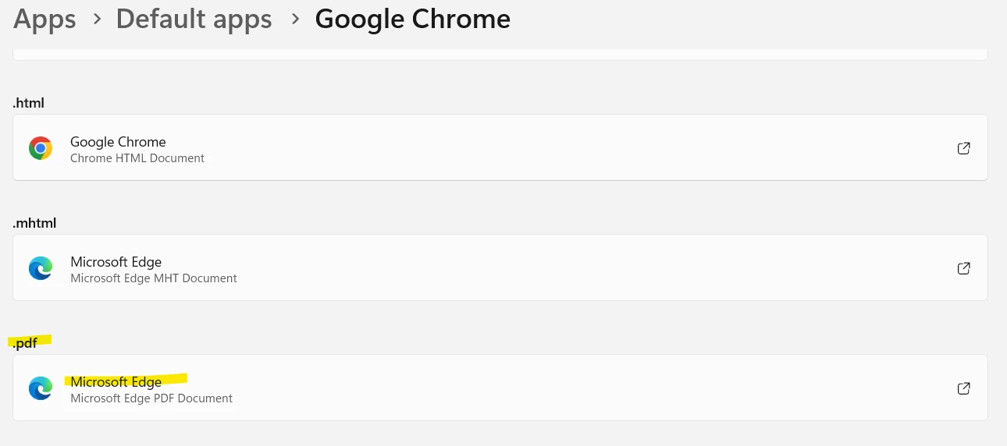Select the Google Chrome app name for .html
The width and height of the screenshot is (1007, 446).
(118, 142)
